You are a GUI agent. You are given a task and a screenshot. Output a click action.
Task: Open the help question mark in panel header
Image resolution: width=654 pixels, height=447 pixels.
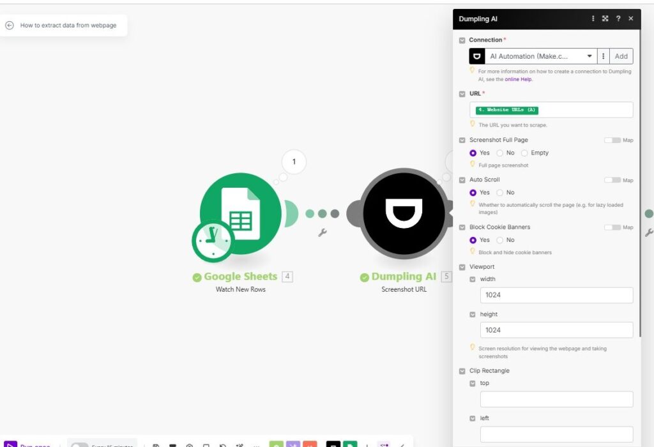coord(618,19)
